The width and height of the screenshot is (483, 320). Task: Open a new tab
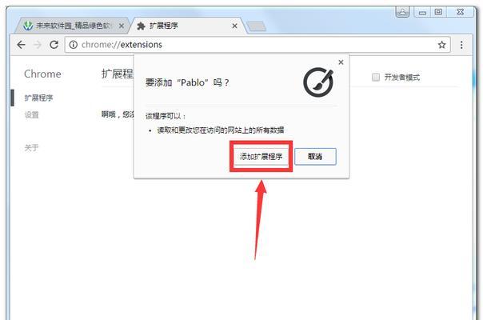257,26
